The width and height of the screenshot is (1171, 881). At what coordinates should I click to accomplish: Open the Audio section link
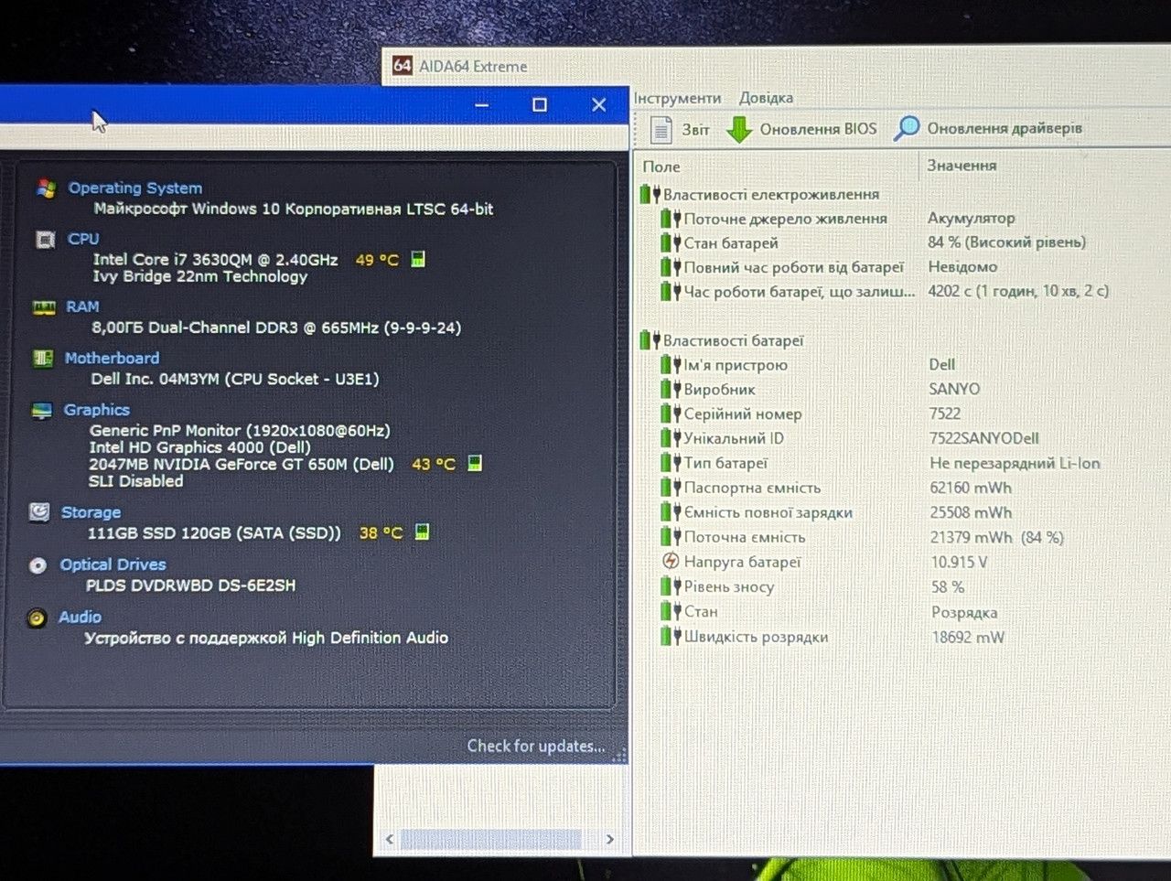[80, 617]
